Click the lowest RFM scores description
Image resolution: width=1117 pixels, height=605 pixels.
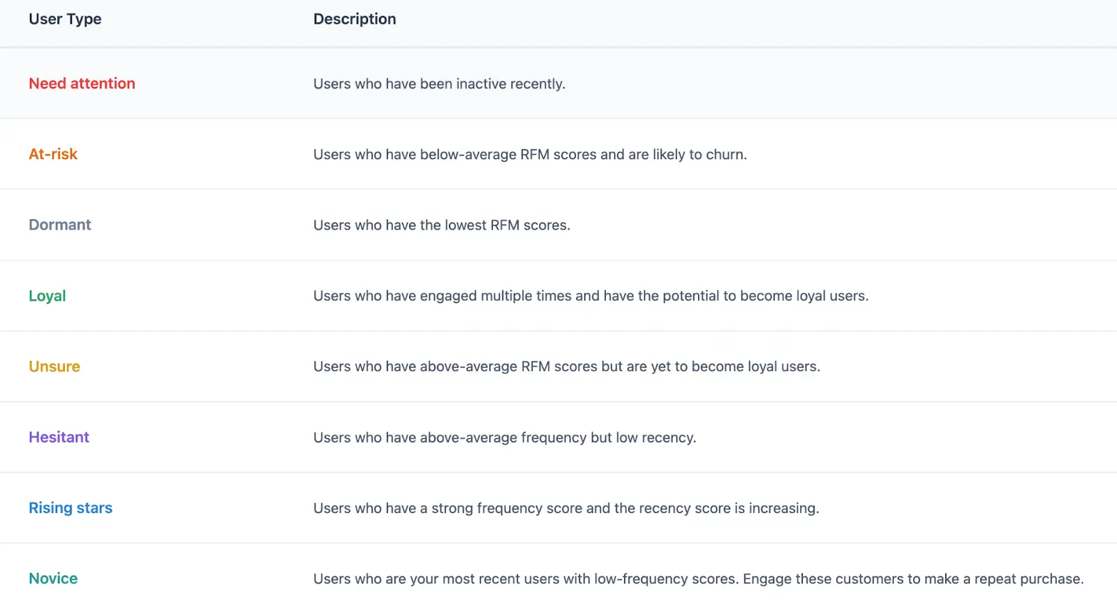(x=442, y=225)
